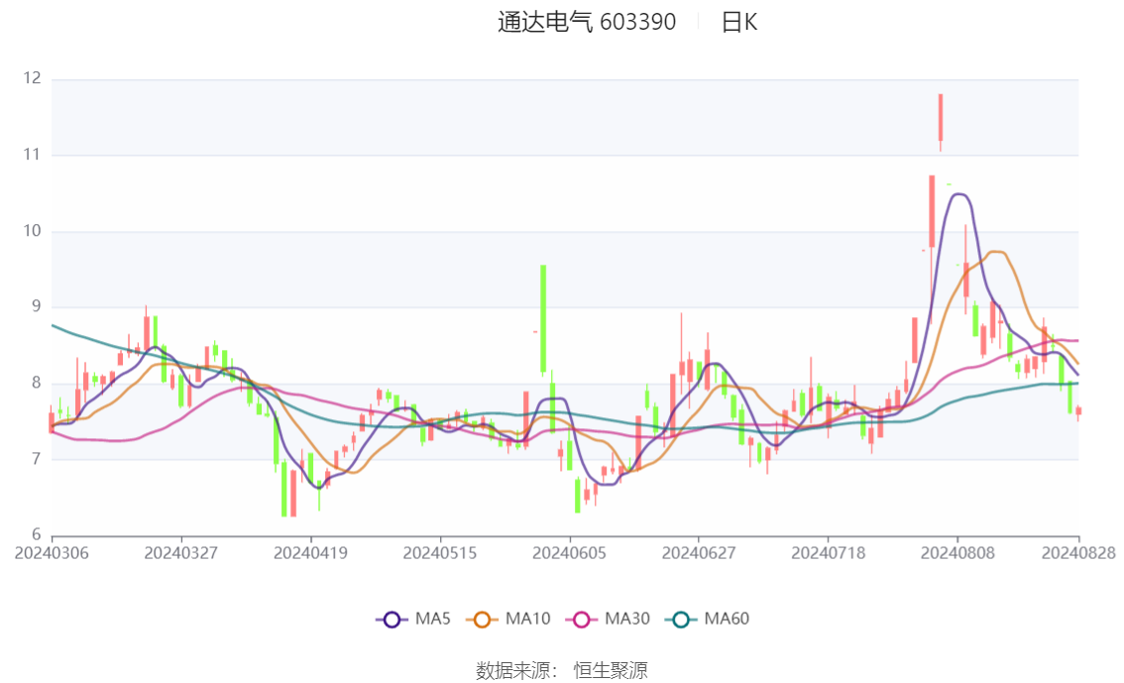Toggle the MA30 legend series
Screen dimensions: 1124x683
[x=608, y=619]
